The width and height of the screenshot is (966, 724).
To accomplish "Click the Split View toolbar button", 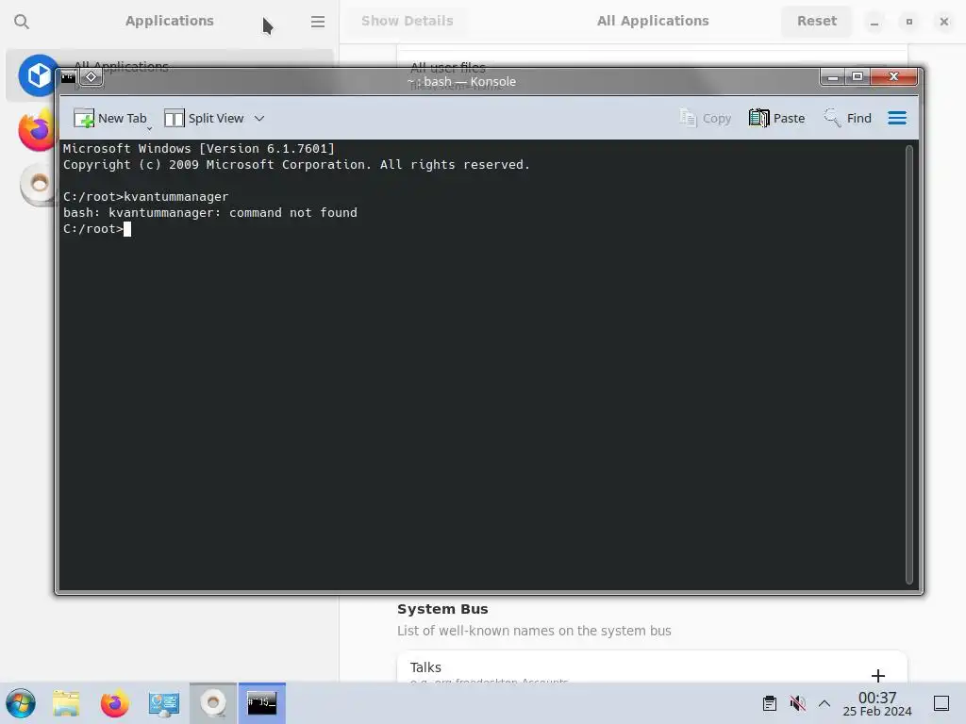I will (204, 118).
